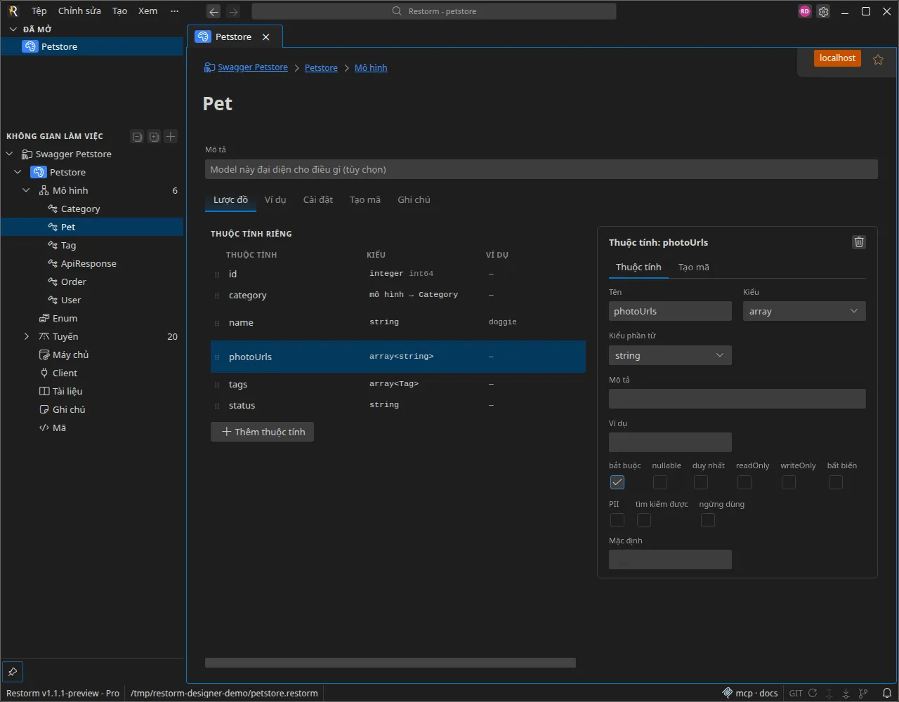This screenshot has width=899, height=702.
Task: Click the Thêm thuộc tính button
Action: [x=263, y=432]
